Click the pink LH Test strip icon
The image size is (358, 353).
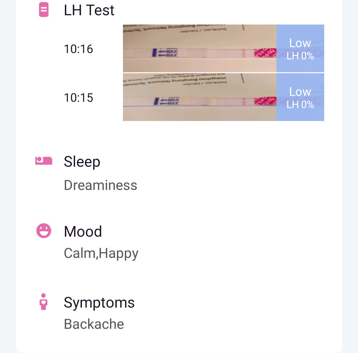pyautogui.click(x=44, y=10)
